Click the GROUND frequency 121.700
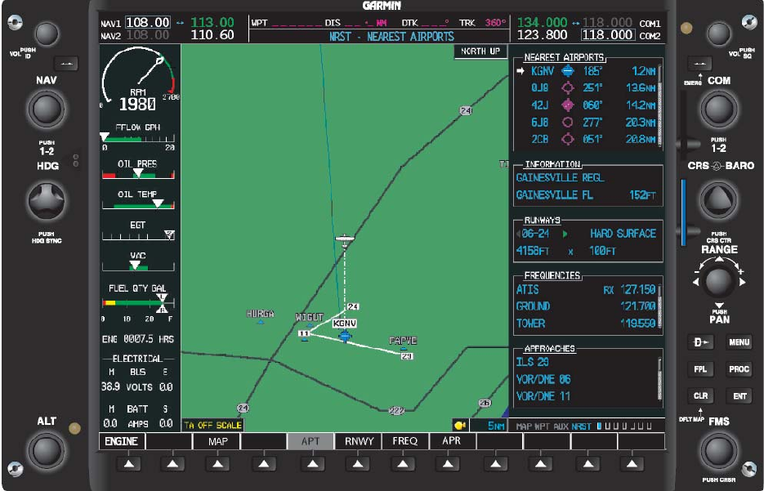764x491 pixels. (x=638, y=306)
